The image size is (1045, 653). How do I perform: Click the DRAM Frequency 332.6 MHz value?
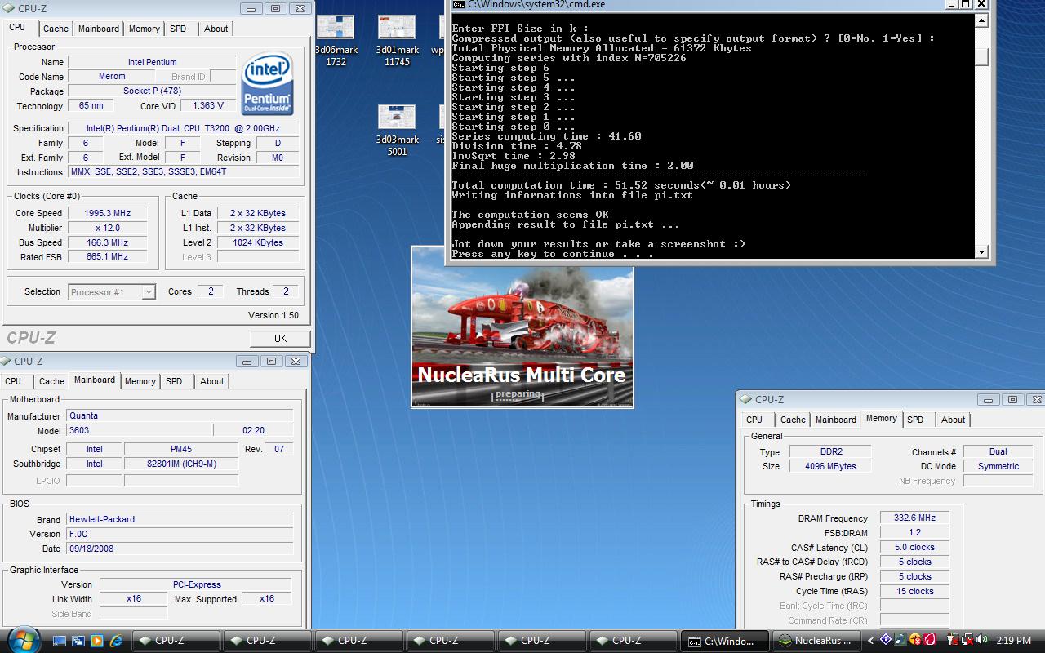pyautogui.click(x=914, y=518)
